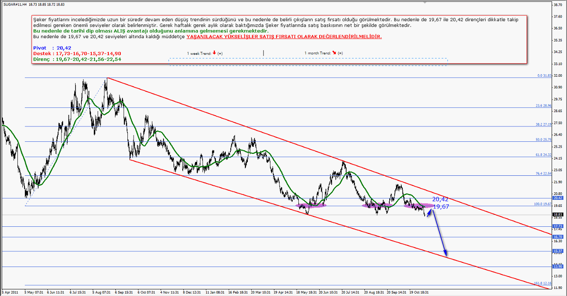Select the 15.37 support level tag
This screenshot has height=296, width=567.
coord(557,251)
